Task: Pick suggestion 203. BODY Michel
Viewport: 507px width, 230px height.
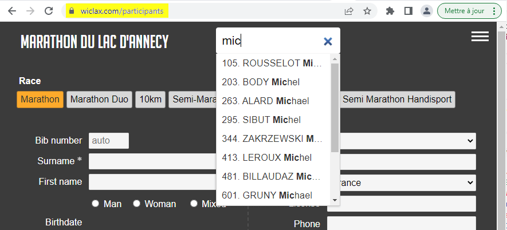Action: 261,82
